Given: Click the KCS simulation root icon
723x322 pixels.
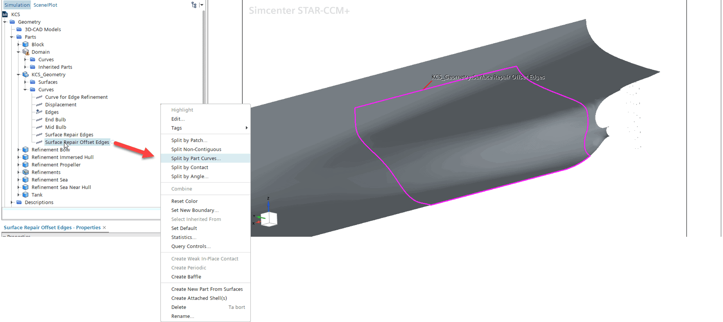Looking at the screenshot, I should click(x=5, y=14).
